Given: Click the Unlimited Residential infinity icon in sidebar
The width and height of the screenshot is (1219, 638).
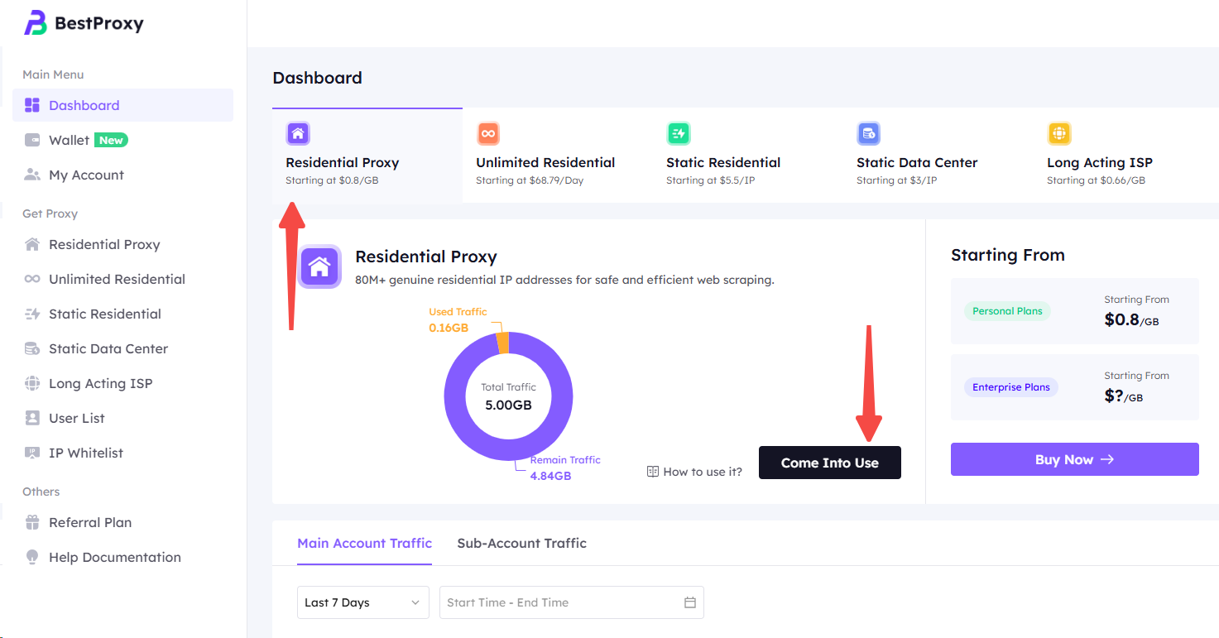Looking at the screenshot, I should [32, 280].
